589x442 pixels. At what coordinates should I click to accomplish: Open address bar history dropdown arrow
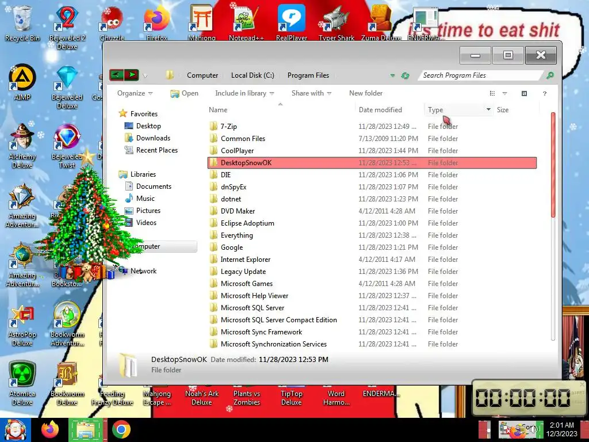tap(392, 75)
